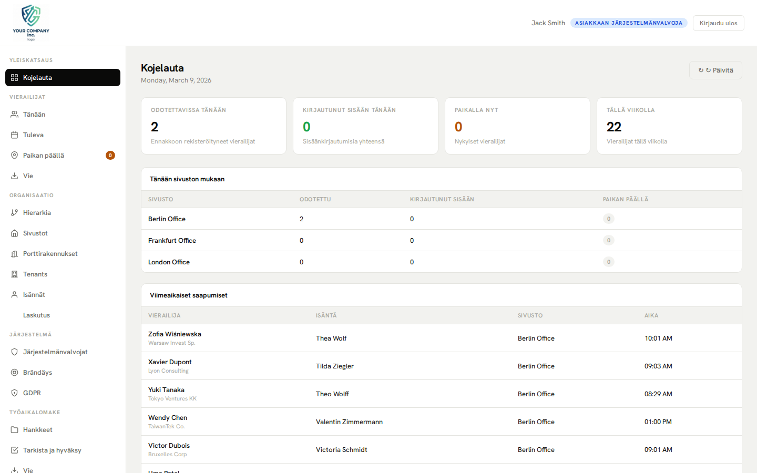Select the Isännät person icon
The height and width of the screenshot is (473, 757).
(14, 294)
